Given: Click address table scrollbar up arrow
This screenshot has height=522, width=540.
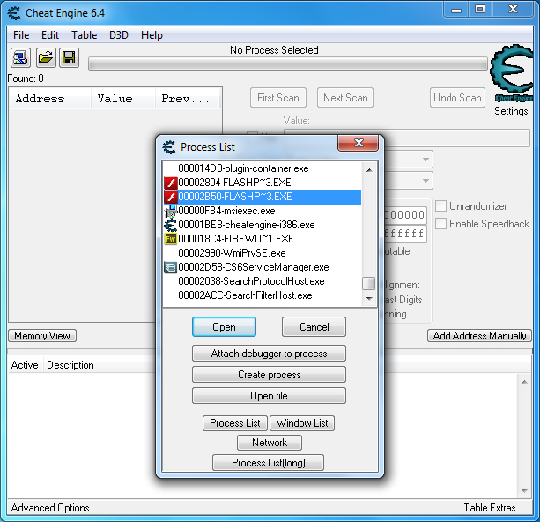Looking at the screenshot, I should 524,382.
